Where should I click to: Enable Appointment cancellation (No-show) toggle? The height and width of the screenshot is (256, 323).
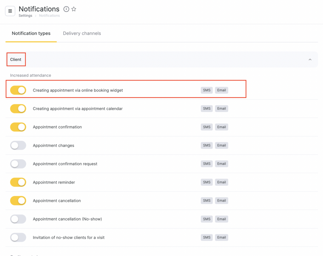click(18, 219)
